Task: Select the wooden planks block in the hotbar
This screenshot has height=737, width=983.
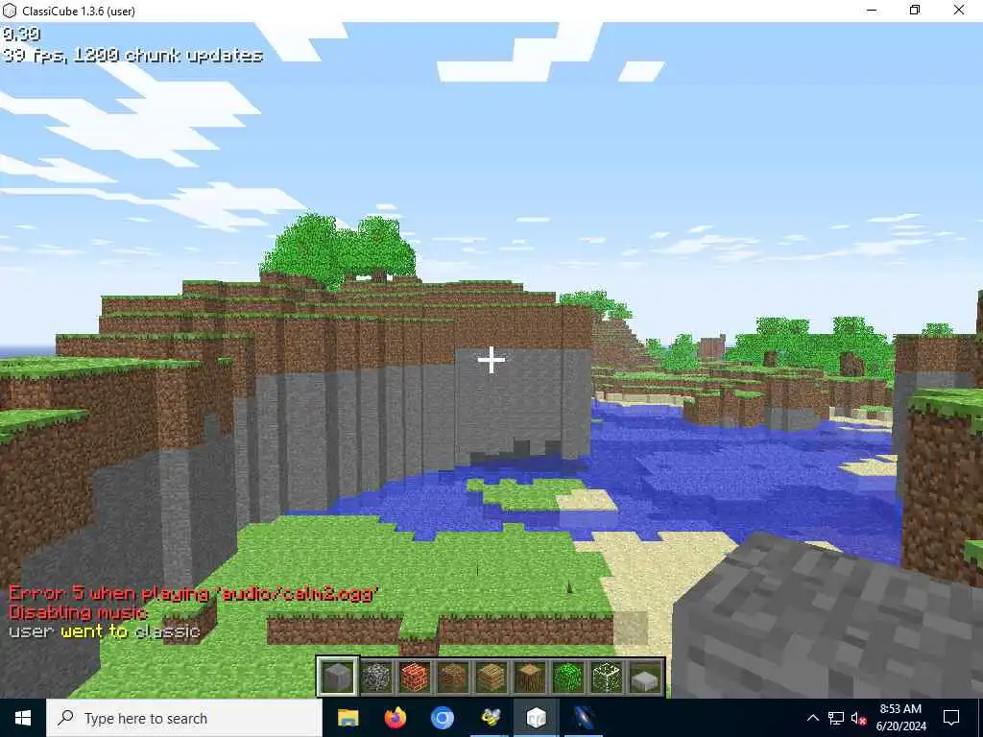Action: click(x=491, y=677)
